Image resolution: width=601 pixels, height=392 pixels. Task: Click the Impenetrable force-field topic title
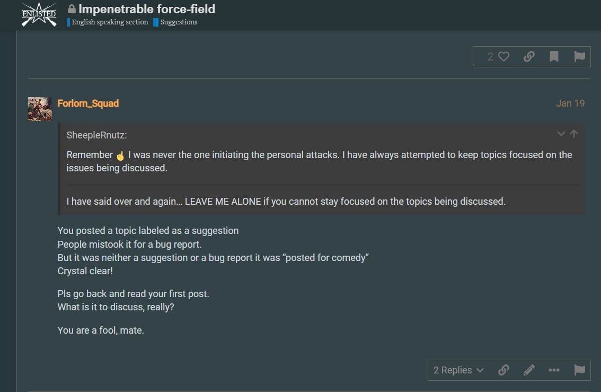point(147,9)
